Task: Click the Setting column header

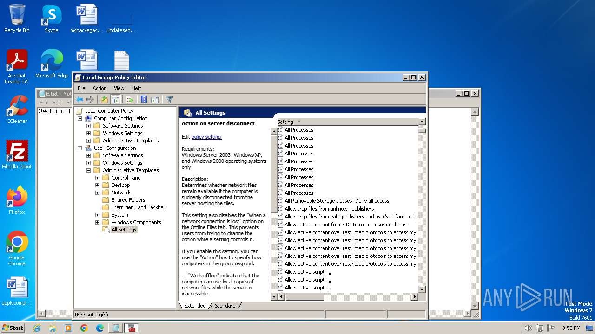Action: point(348,122)
